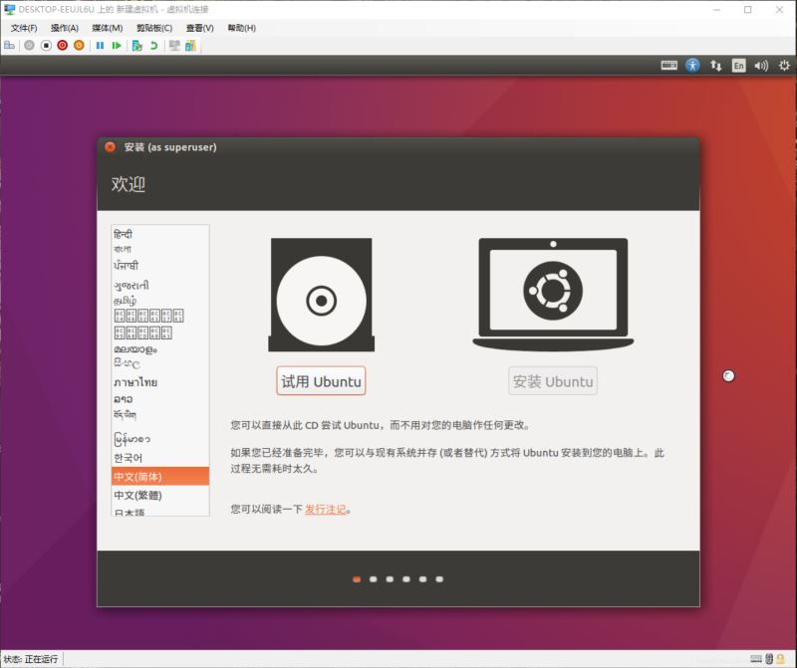
Task: Click the 试用 Ubuntu button
Action: click(320, 381)
